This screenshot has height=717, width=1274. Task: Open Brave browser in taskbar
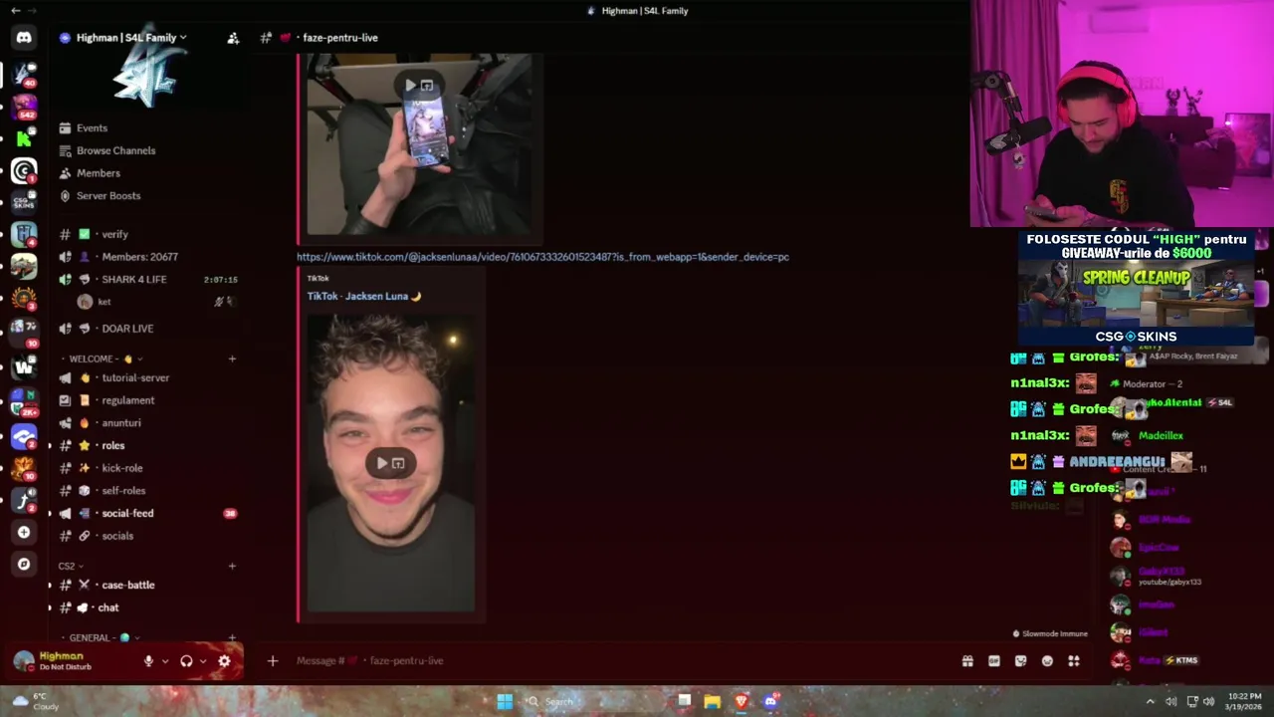pyautogui.click(x=742, y=701)
